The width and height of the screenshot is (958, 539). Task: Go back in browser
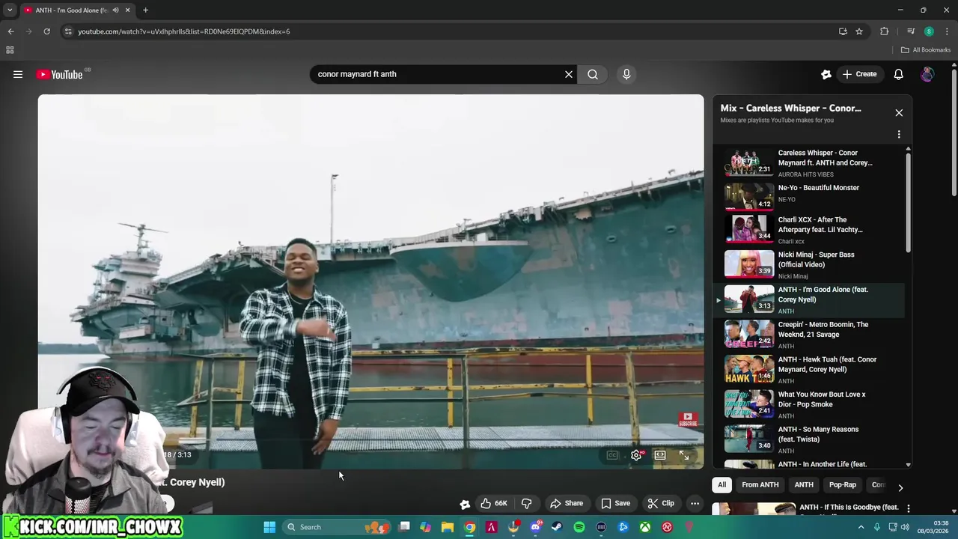click(x=10, y=31)
